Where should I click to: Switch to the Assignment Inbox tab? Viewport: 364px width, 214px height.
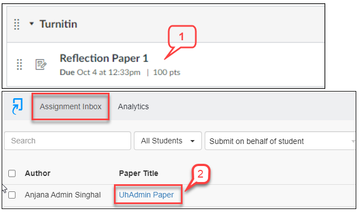(x=71, y=106)
